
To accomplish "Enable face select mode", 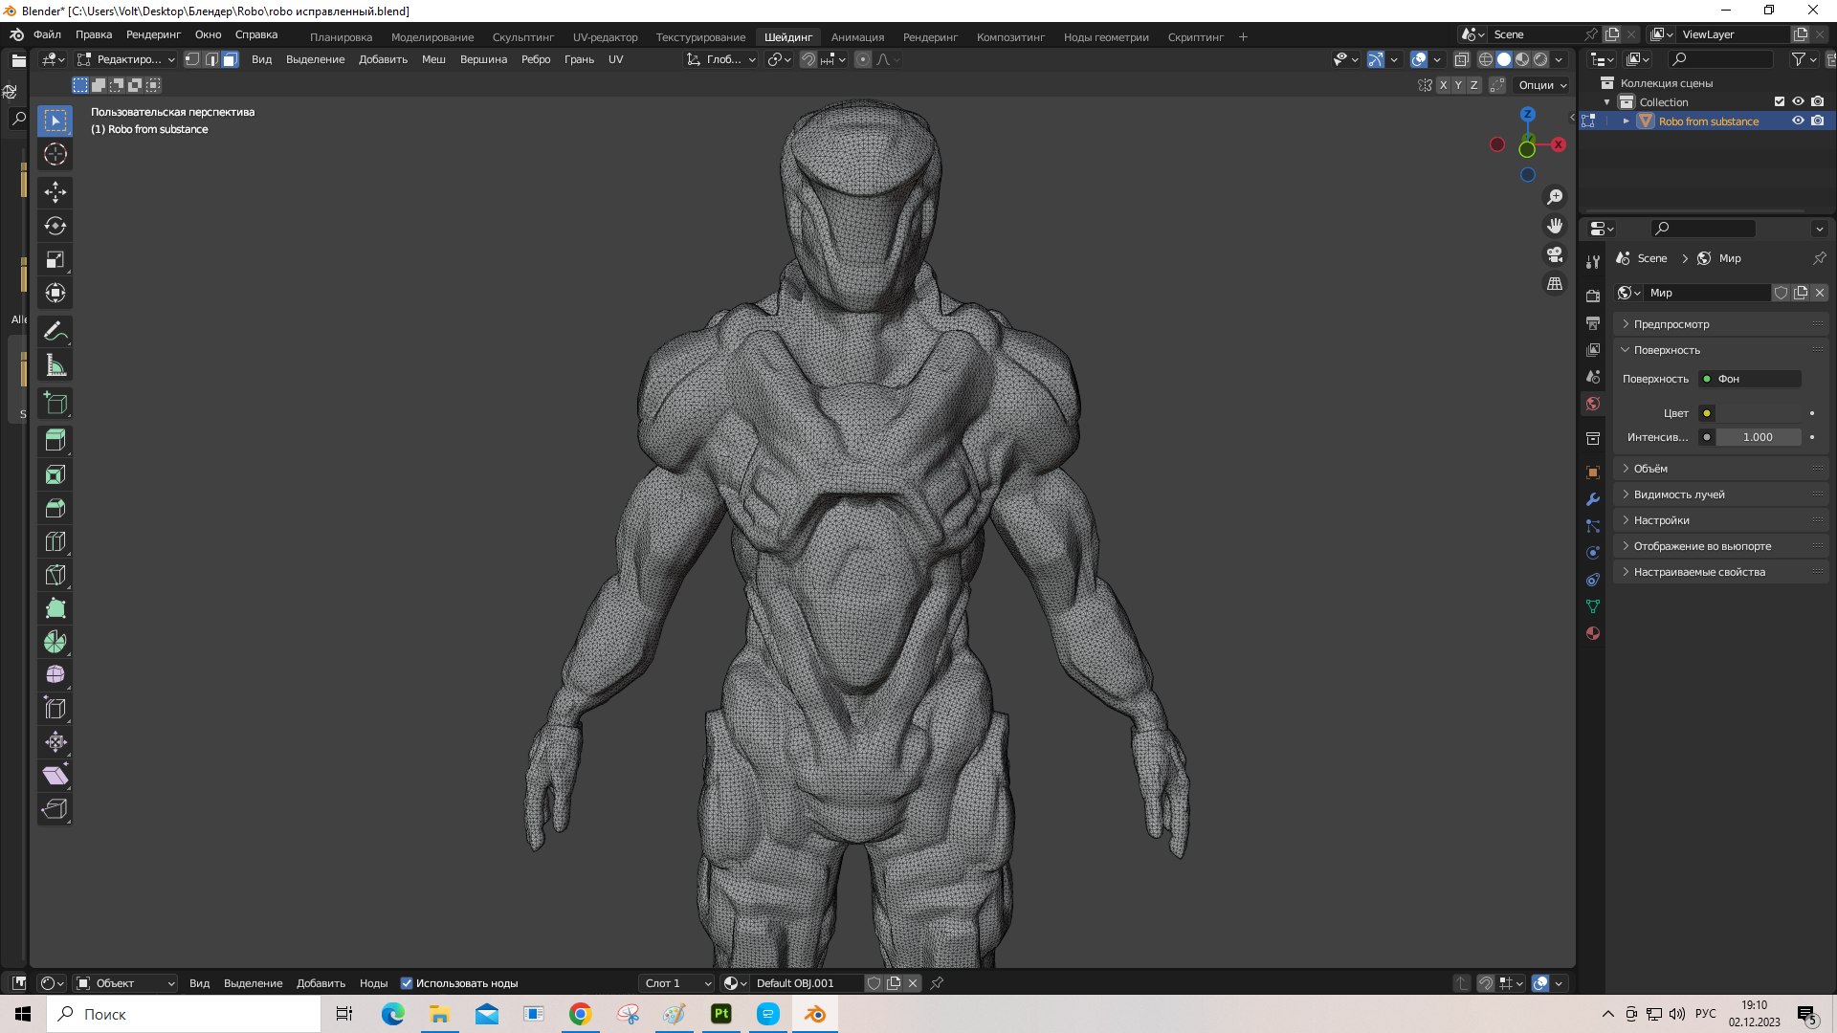I will [x=231, y=59].
